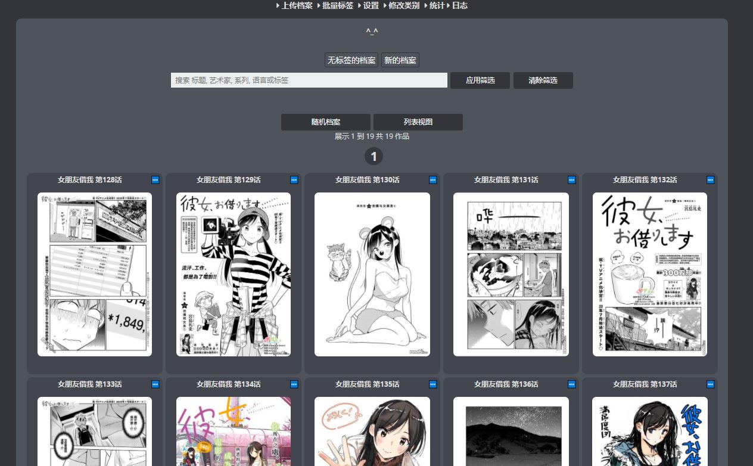
Task: Click NEW badge on 女朋友借我 第134话
Action: (x=294, y=384)
